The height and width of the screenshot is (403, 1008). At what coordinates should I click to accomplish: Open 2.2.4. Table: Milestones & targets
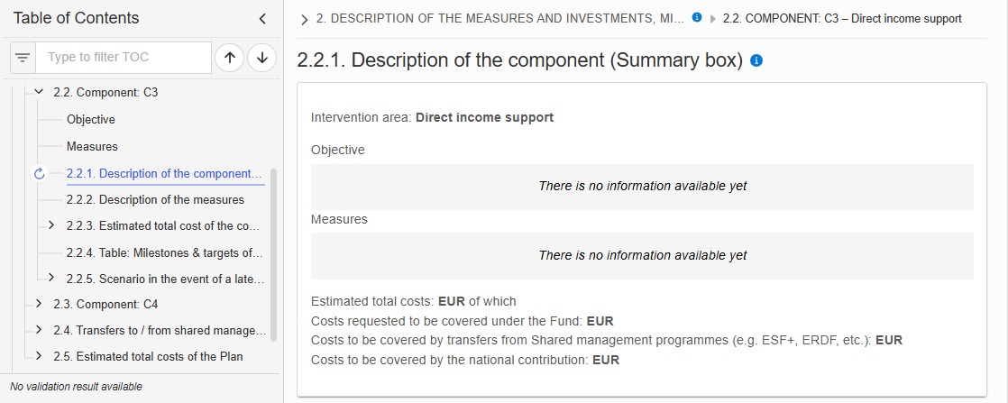[165, 253]
